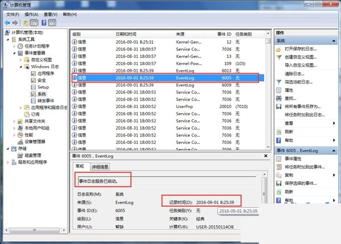341x244 pixels.
Task: Click the 事件日志服务已启动 description field
Action: [167, 181]
